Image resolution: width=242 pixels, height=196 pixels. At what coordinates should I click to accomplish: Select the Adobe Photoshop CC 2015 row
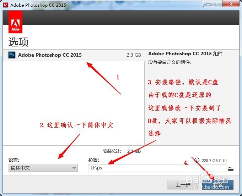[x=74, y=55]
